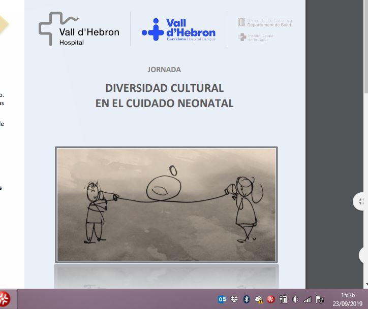Image resolution: width=368 pixels, height=309 pixels.
Task: Click the fit-to-page viewer button
Action: [x=361, y=201]
